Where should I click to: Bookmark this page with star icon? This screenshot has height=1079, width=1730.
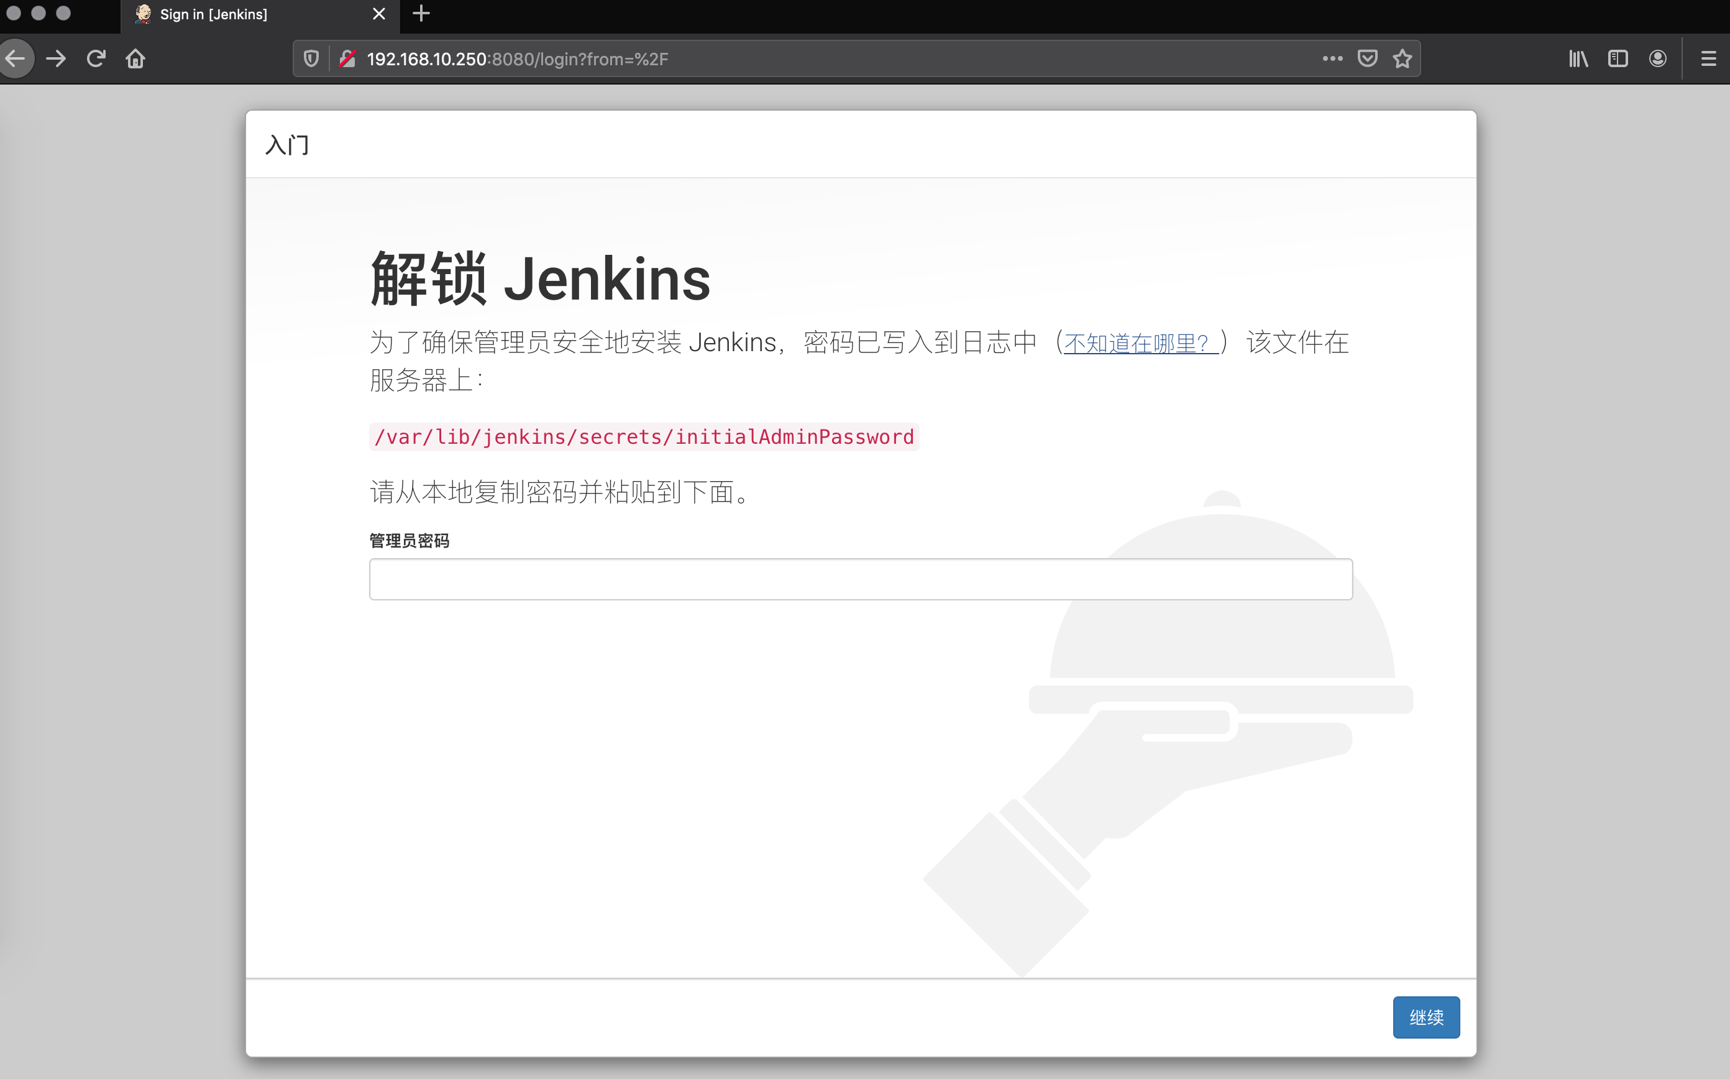(1403, 58)
